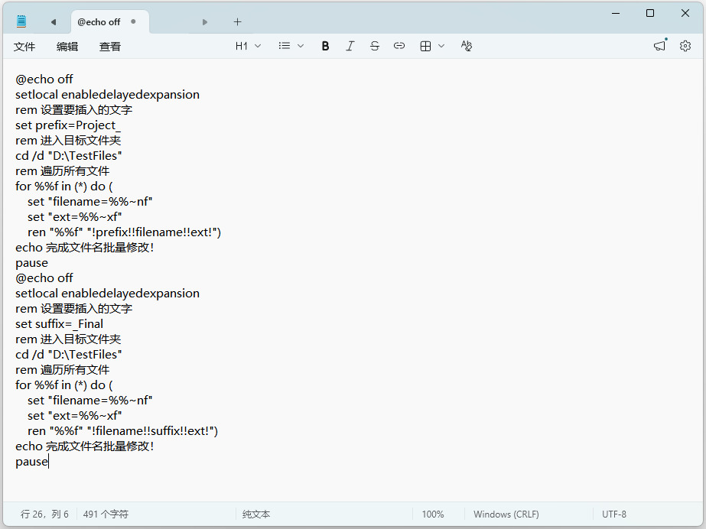The width and height of the screenshot is (706, 529).
Task: Open settings with the gear icon
Action: [x=685, y=46]
